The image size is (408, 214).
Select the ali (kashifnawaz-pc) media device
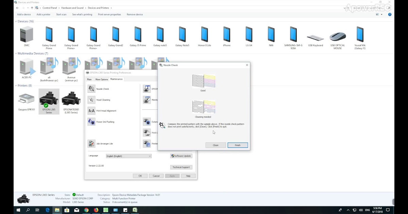coord(49,67)
